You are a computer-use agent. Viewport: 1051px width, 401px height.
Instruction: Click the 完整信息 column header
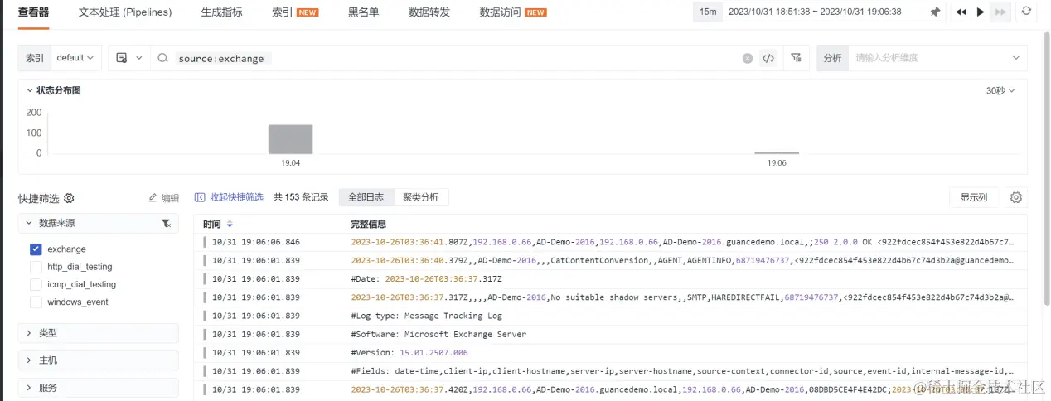pyautogui.click(x=368, y=224)
